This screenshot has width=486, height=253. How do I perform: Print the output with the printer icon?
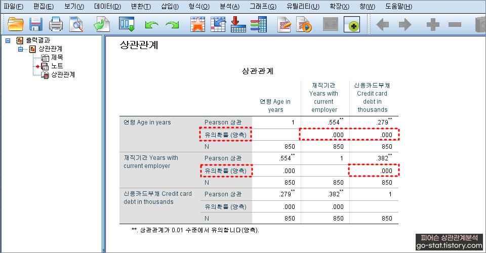pos(56,24)
